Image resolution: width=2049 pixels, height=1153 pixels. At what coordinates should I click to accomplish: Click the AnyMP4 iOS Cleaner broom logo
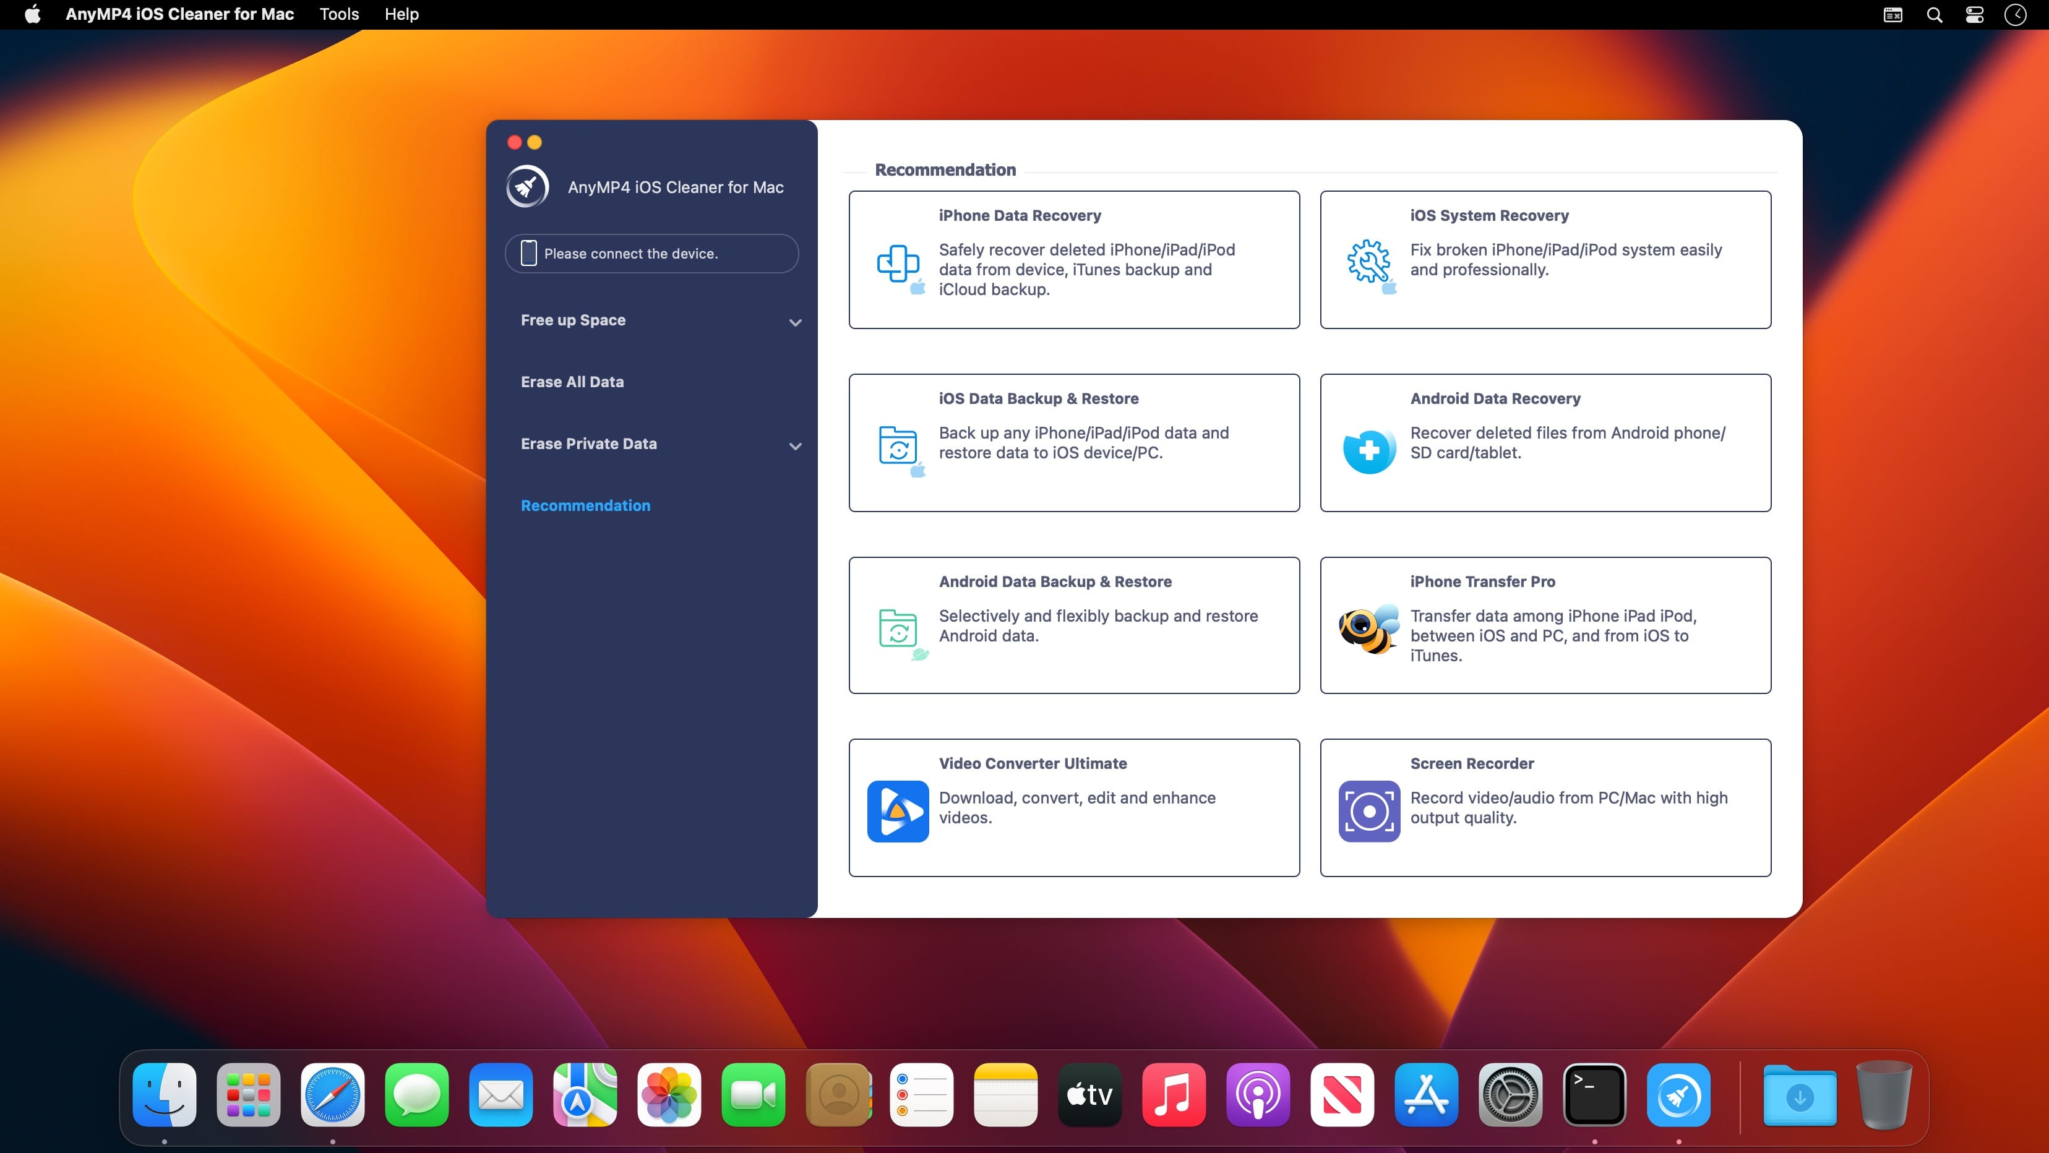[x=526, y=186]
